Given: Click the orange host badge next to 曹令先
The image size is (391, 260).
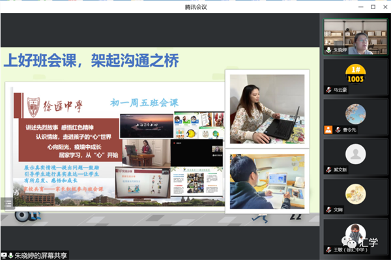Looking at the screenshot, I should (328, 130).
